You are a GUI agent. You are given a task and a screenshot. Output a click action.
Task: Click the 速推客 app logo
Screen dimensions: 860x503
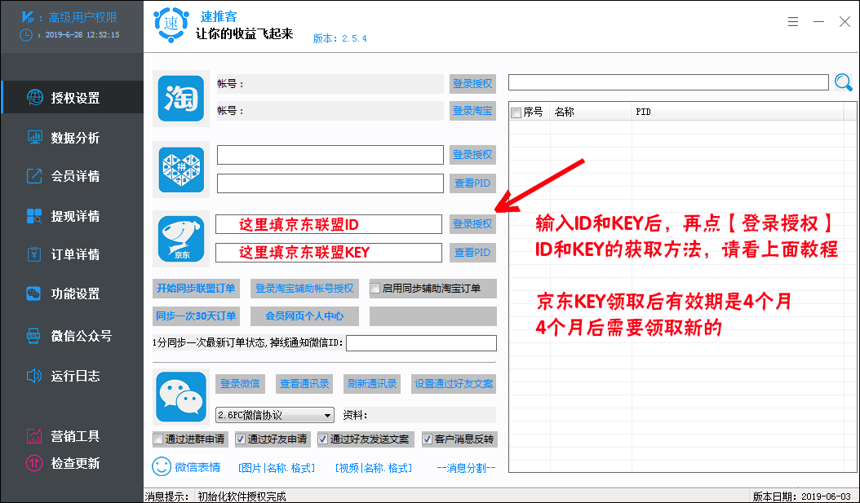pos(171,24)
